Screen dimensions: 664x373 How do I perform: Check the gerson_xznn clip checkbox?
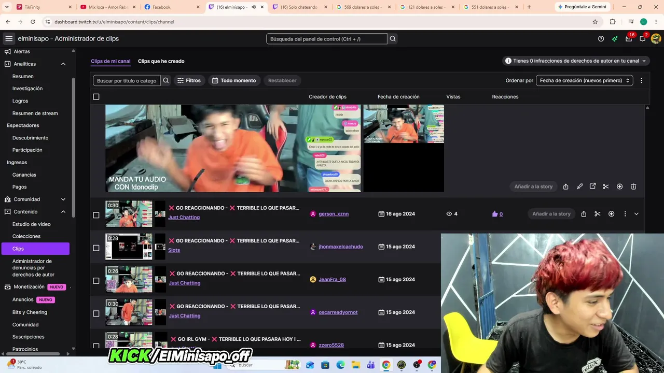96,215
